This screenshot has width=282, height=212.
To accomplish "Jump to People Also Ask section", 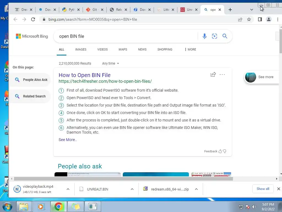I will [x=30, y=80].
